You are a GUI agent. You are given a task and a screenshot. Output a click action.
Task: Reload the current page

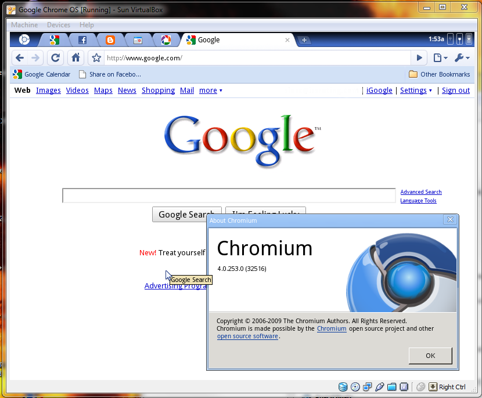(55, 58)
